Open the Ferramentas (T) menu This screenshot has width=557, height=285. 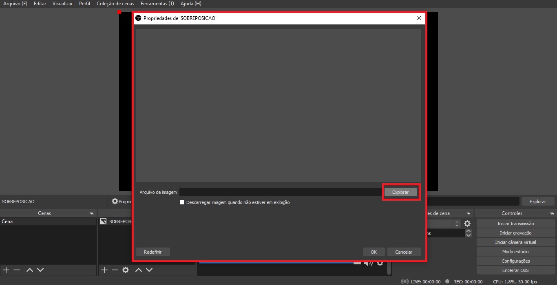pos(157,4)
